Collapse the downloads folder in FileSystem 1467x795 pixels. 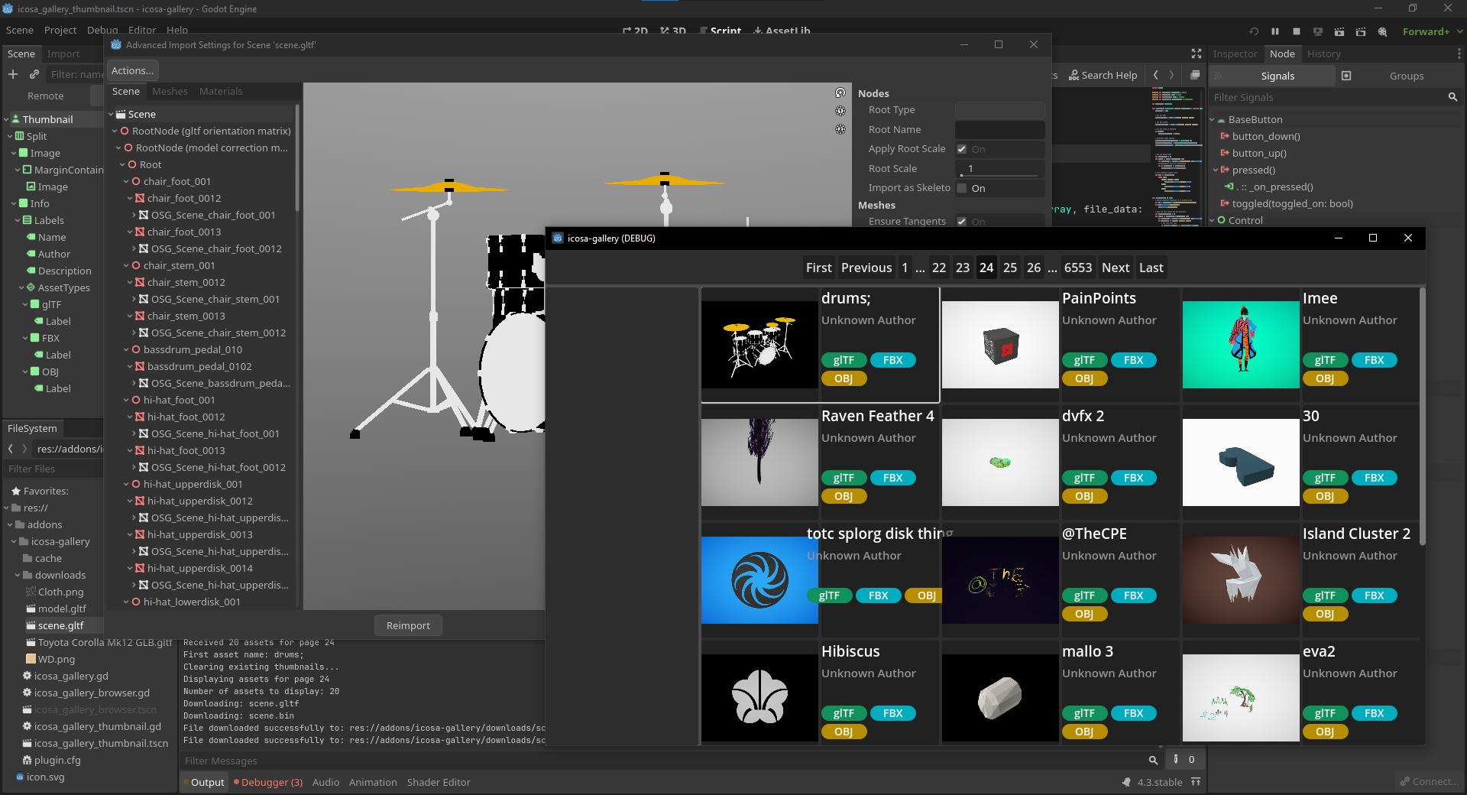(18, 576)
